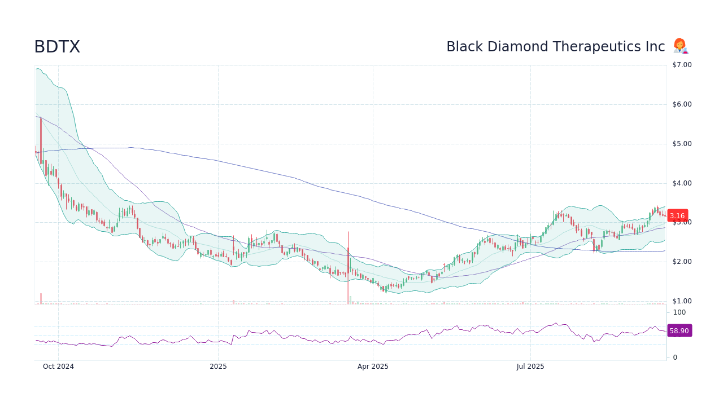Expand the Oct 2024 date label

click(58, 366)
